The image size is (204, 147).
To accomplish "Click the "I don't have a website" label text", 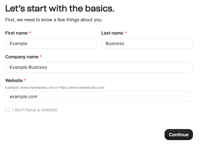I will [35, 110].
